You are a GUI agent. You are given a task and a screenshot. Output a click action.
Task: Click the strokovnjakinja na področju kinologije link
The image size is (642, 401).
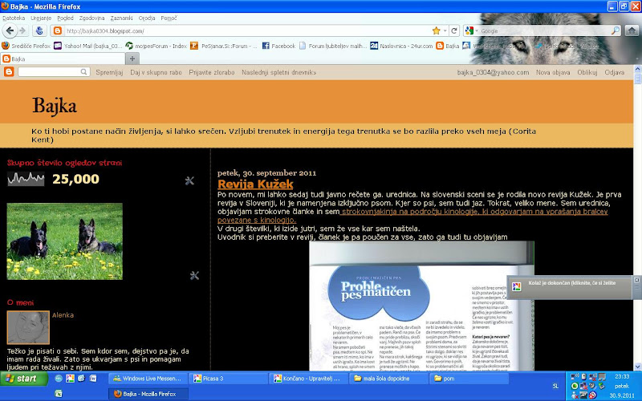[x=412, y=216]
